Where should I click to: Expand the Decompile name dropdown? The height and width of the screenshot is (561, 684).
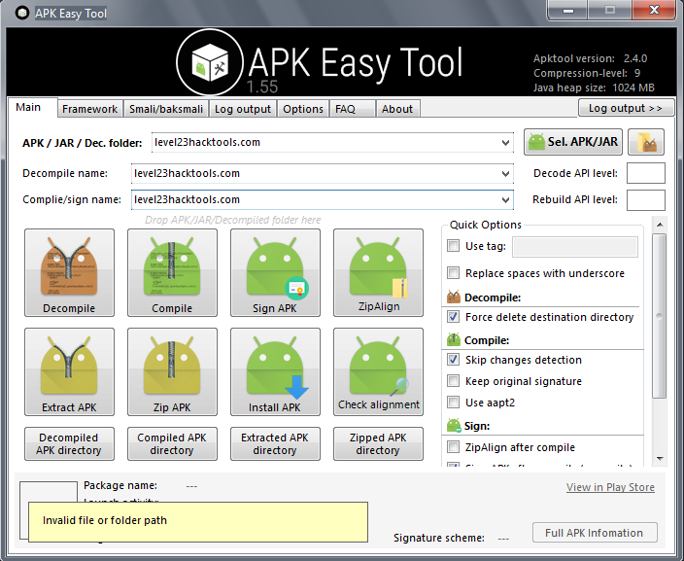pos(505,174)
